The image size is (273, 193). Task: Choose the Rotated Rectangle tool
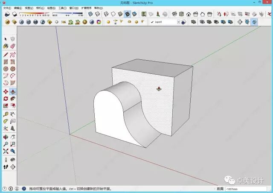(13, 62)
